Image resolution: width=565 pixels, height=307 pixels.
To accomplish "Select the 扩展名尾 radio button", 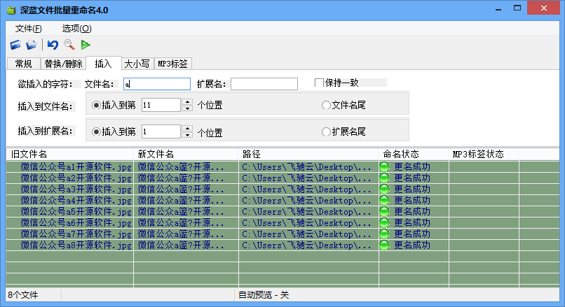I will tap(326, 132).
